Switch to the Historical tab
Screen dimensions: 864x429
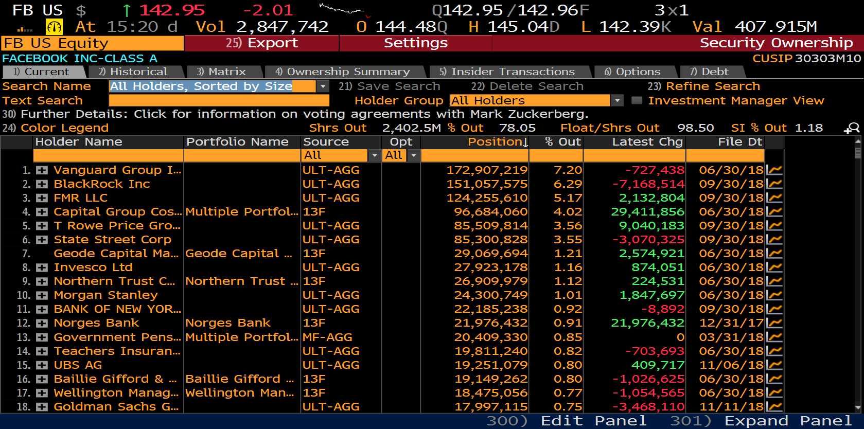134,72
